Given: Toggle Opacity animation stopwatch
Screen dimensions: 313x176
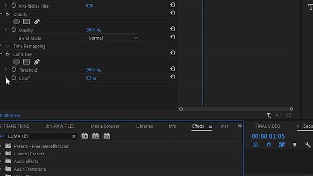Looking at the screenshot, I should [x=14, y=30].
